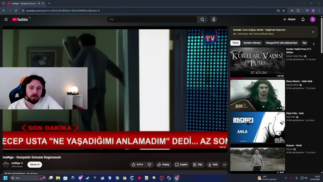Viewport: 323px width, 182px height.
Task: Launch Steam from the taskbar
Action: tap(88, 178)
